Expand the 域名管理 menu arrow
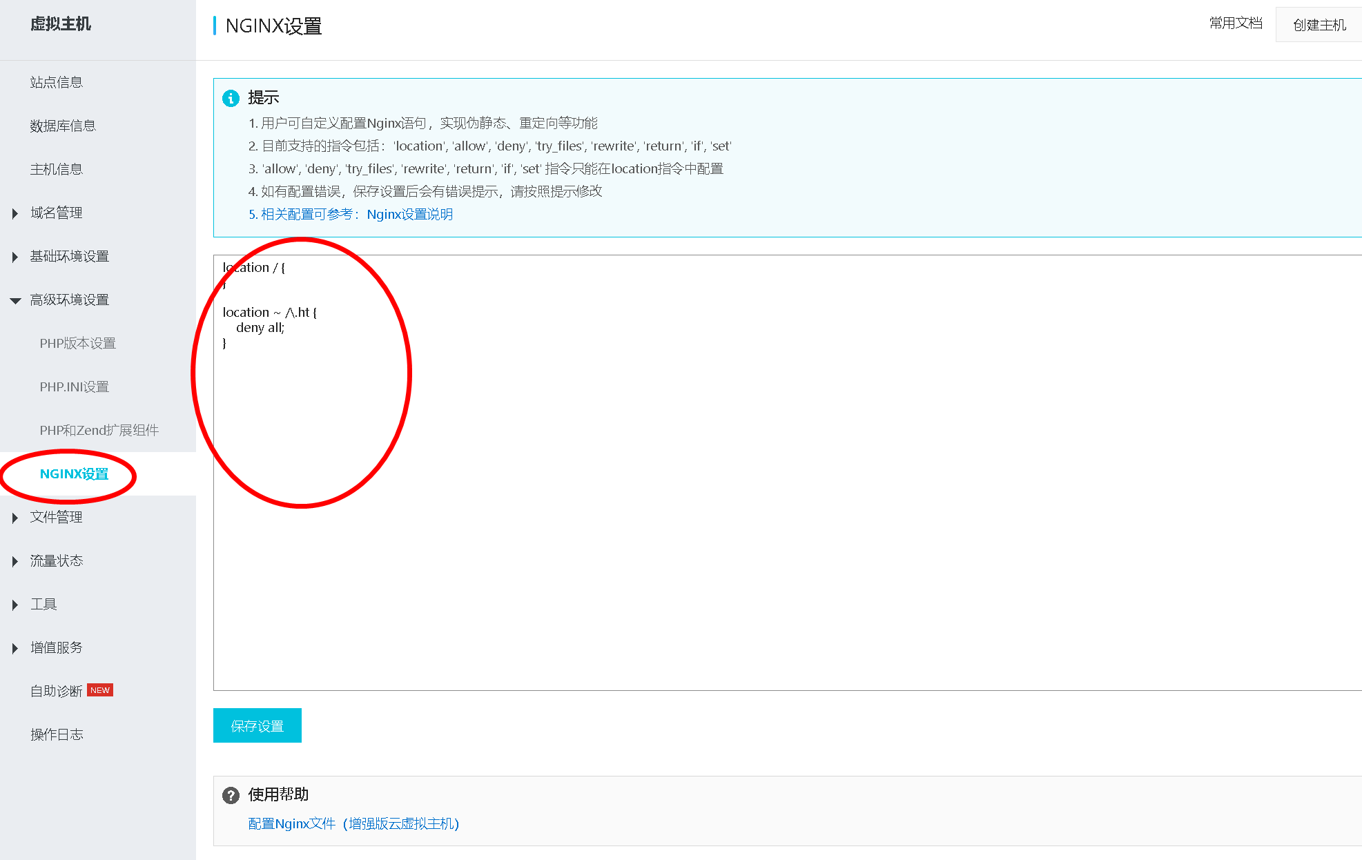Viewport: 1362px width, 860px height. click(x=15, y=213)
